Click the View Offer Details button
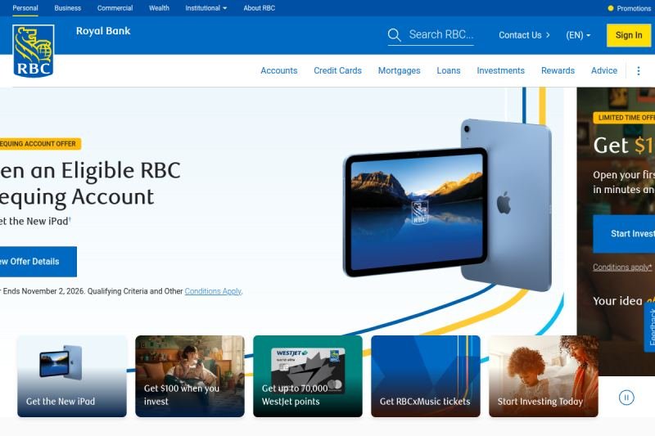Screen dimensions: 655x436 click(x=38, y=262)
